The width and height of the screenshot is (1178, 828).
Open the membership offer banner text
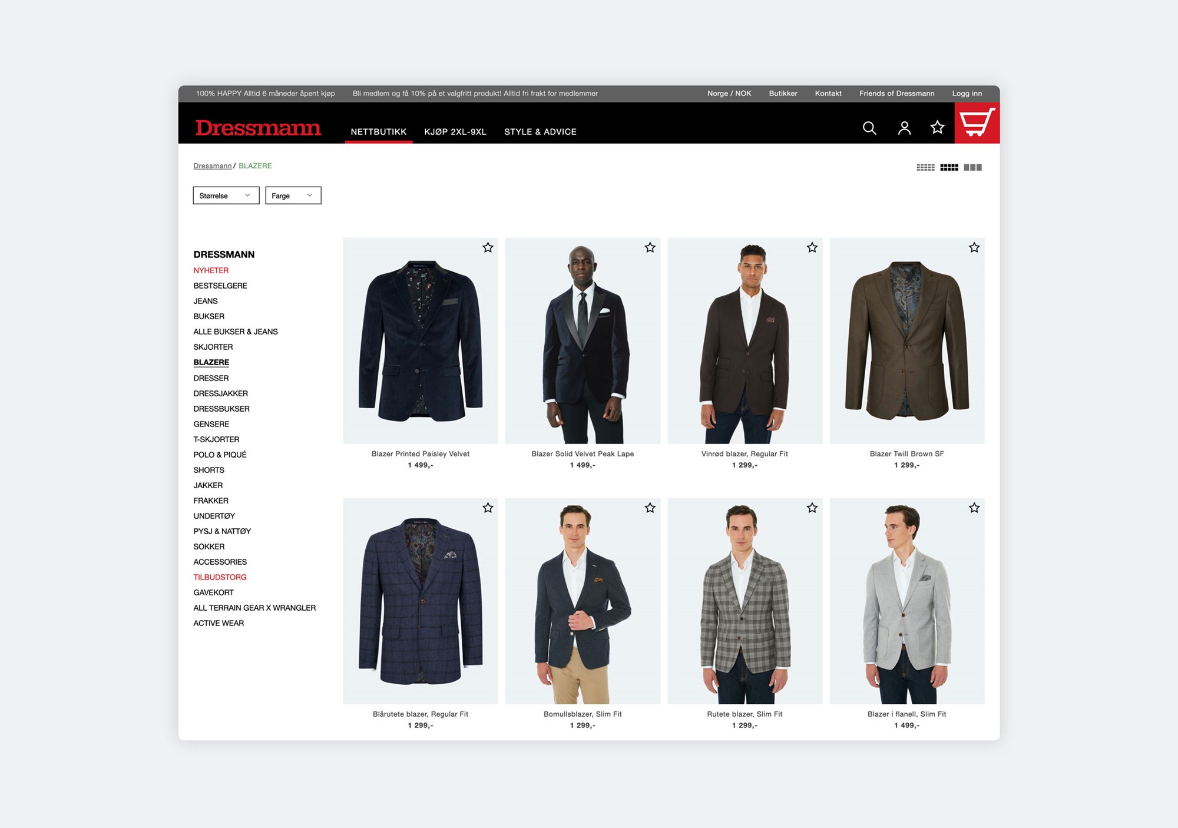[475, 94]
